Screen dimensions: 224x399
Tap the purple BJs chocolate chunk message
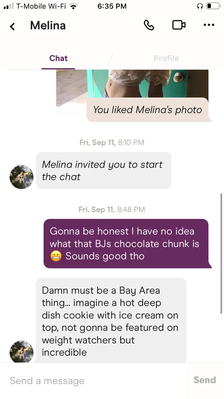(126, 244)
